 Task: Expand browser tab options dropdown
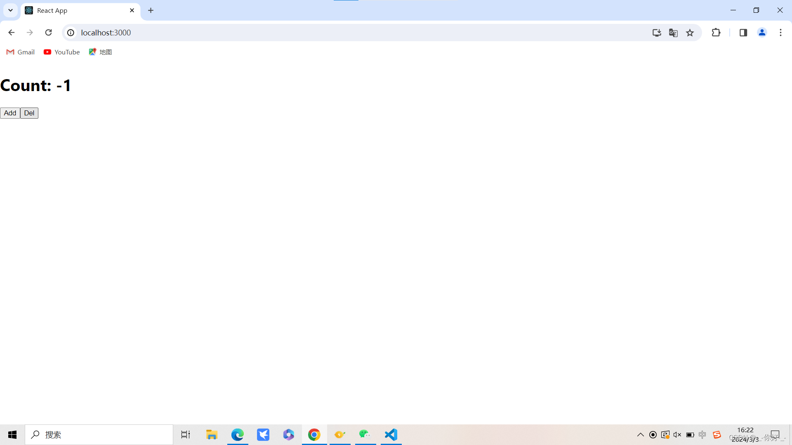pos(10,10)
